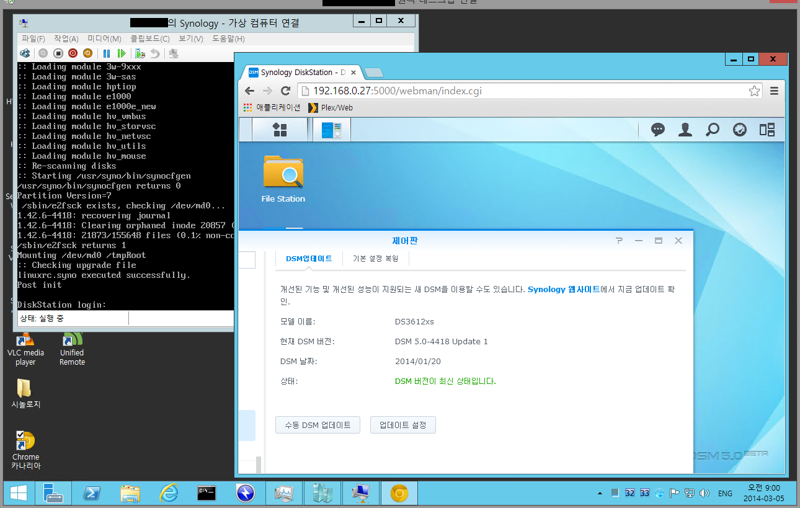Screen dimensions: 800x508
Task: Open the 미디어(M) menu in the VM window
Action: point(104,39)
